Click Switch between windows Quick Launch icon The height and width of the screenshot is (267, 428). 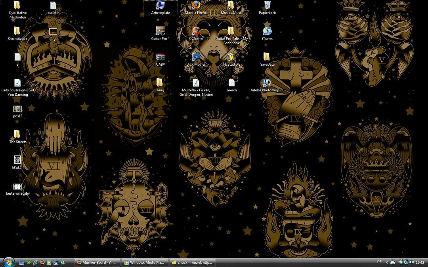pyautogui.click(x=56, y=263)
